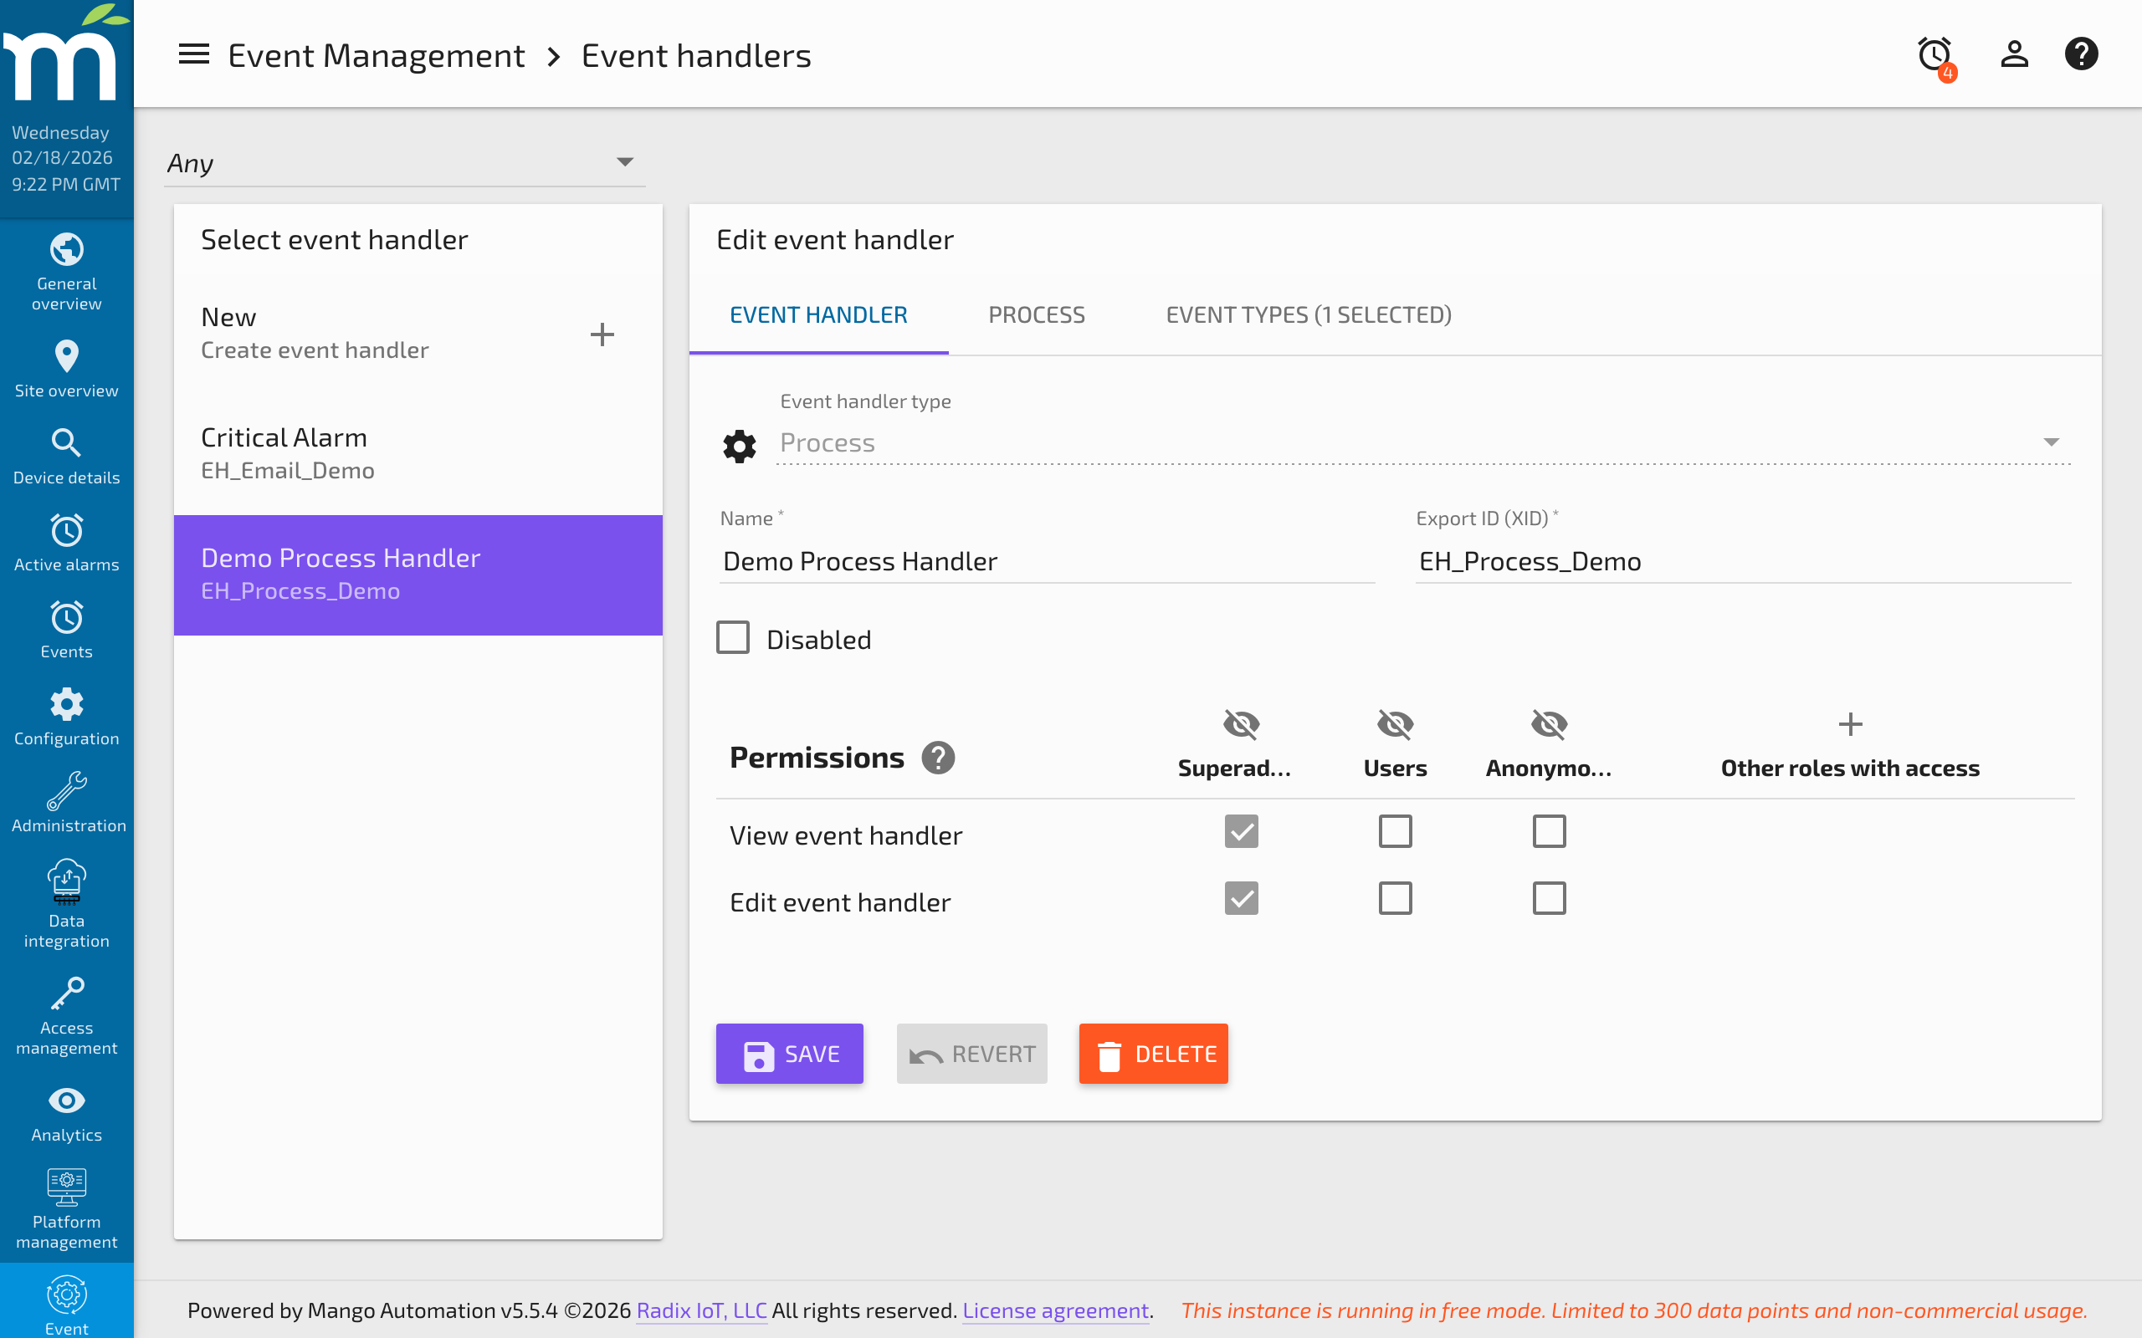Viewport: 2142px width, 1338px height.
Task: Grant Users permission to view event handler
Action: point(1394,831)
